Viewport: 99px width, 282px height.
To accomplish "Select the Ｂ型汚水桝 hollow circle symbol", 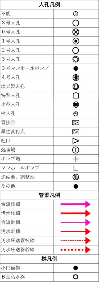I will click(x=76, y=277).
